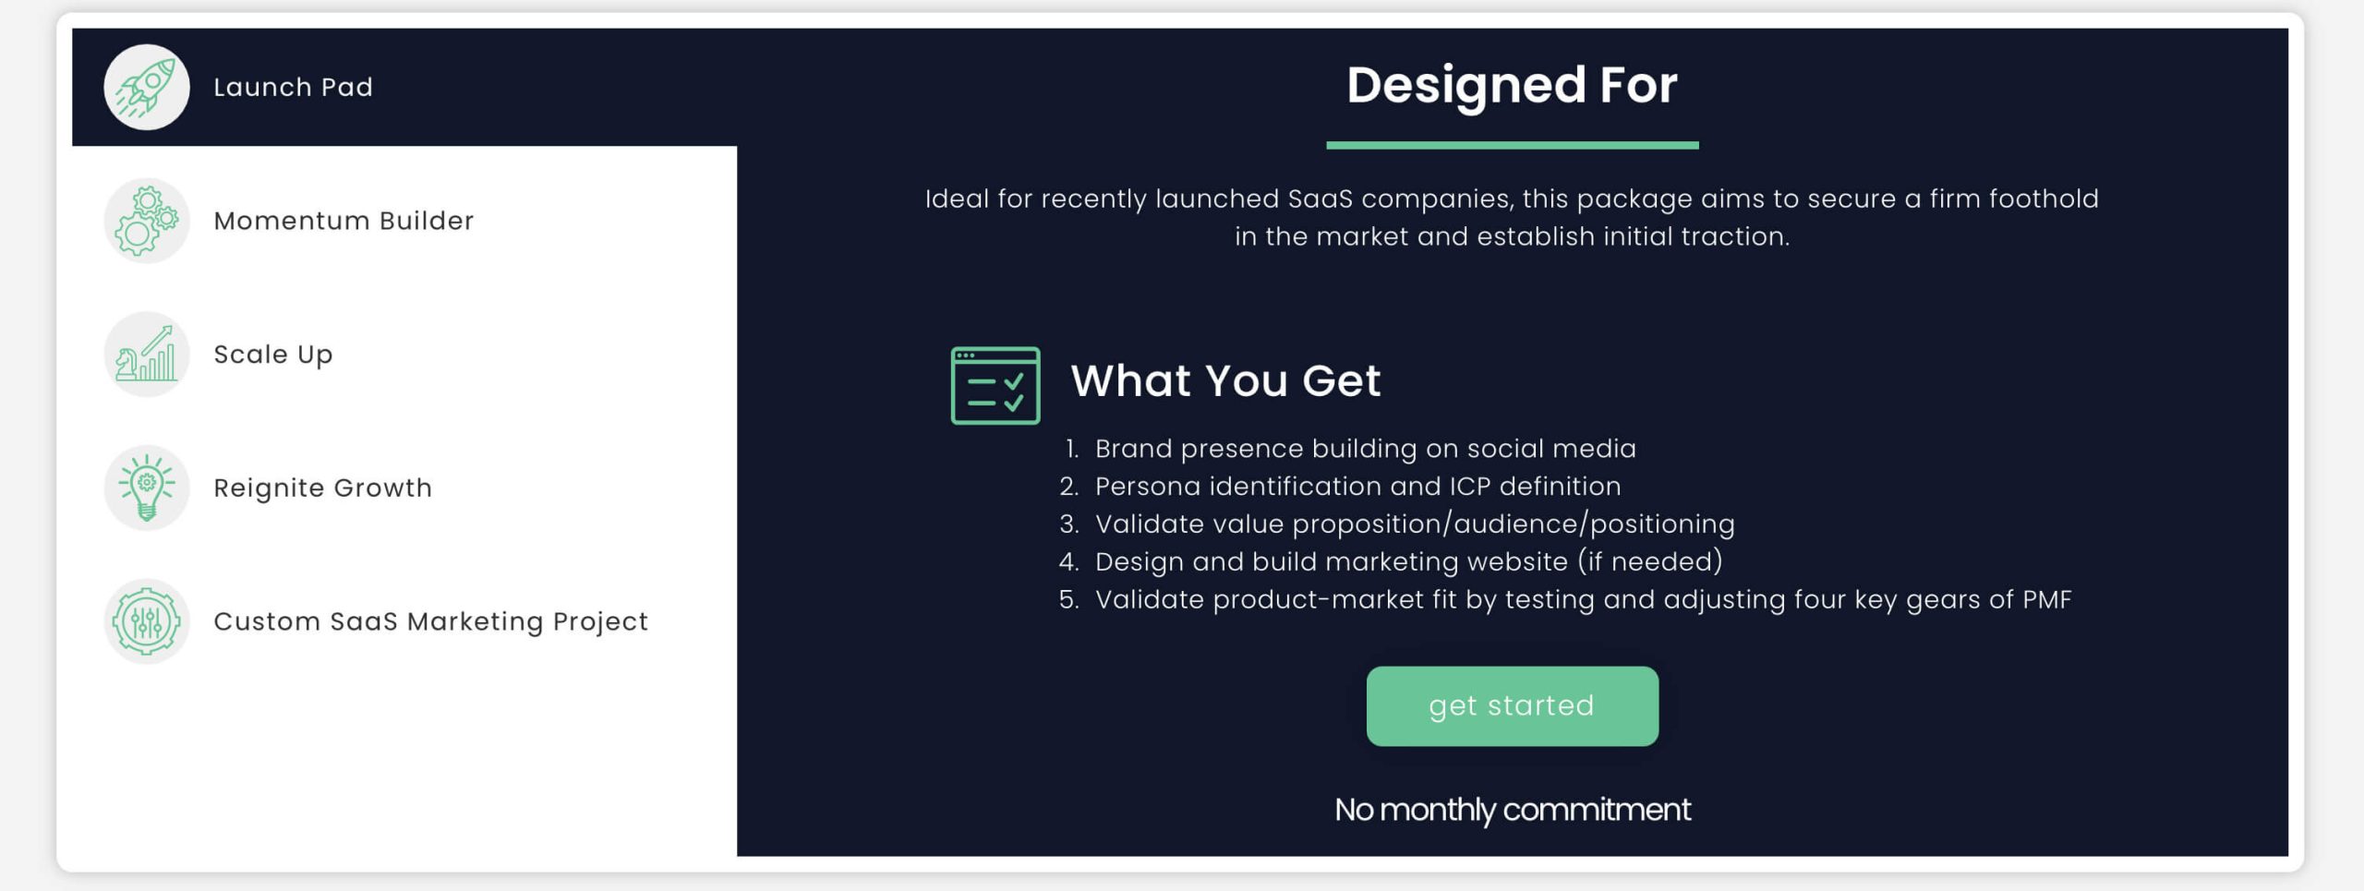Open the Custom SaaS Marketing Project tab
Image resolution: width=2364 pixels, height=891 pixels.
[x=404, y=621]
